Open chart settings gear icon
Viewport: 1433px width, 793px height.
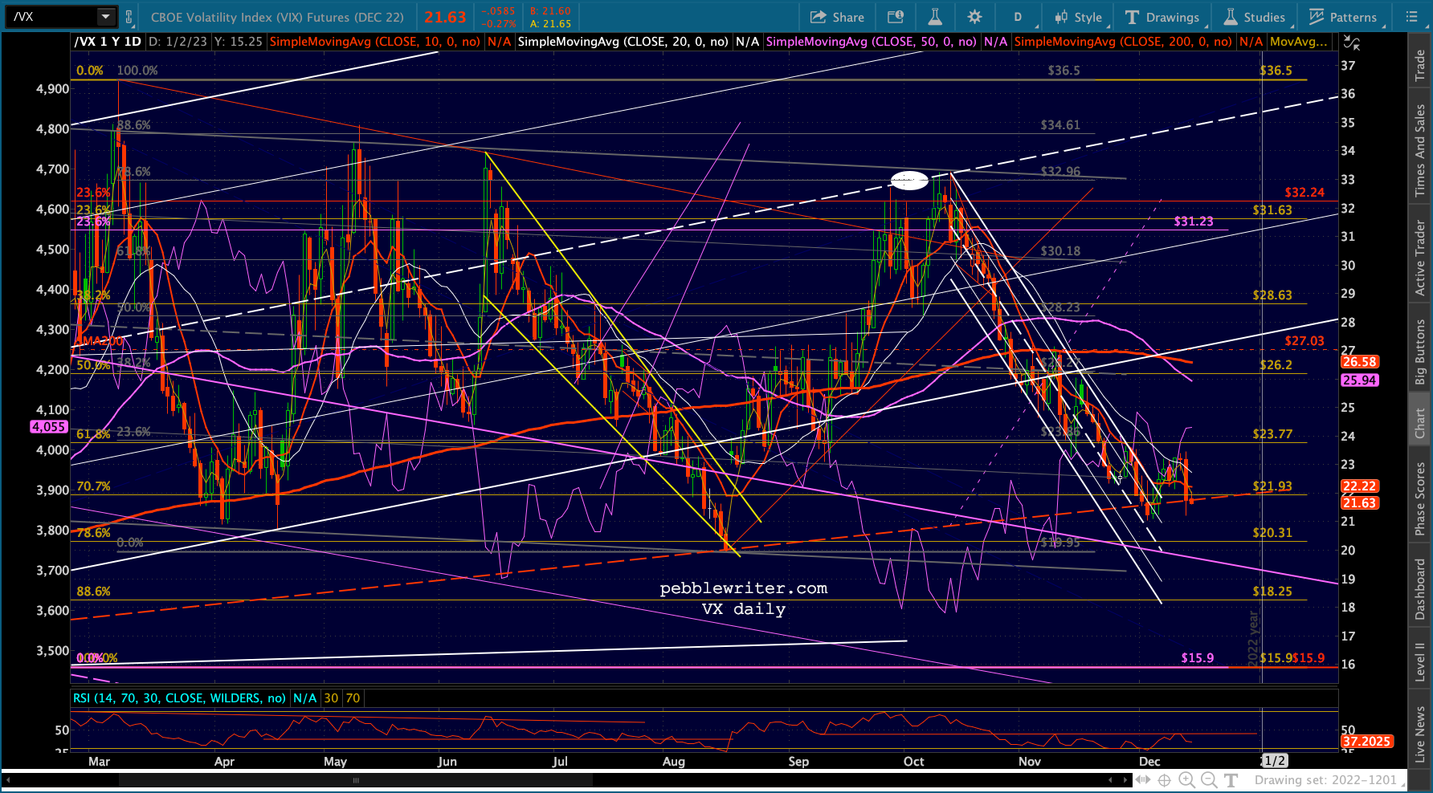click(974, 17)
